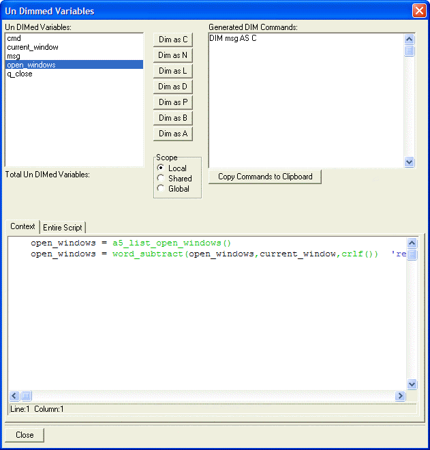This screenshot has width=430, height=450.
Task: Click the code pane vertical scroll up arrow
Action: 412,243
